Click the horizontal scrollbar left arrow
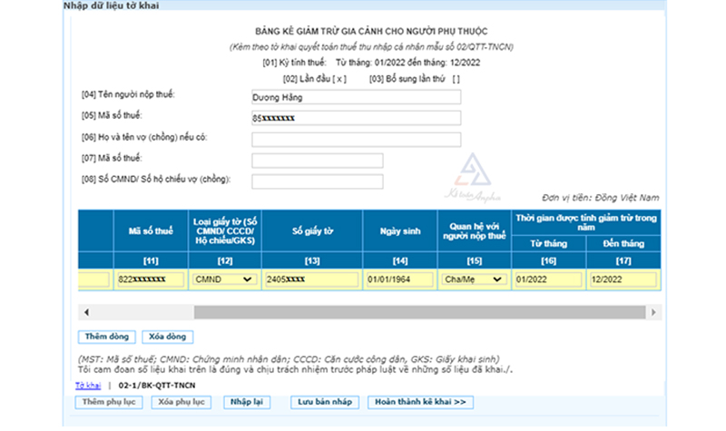 [86, 312]
